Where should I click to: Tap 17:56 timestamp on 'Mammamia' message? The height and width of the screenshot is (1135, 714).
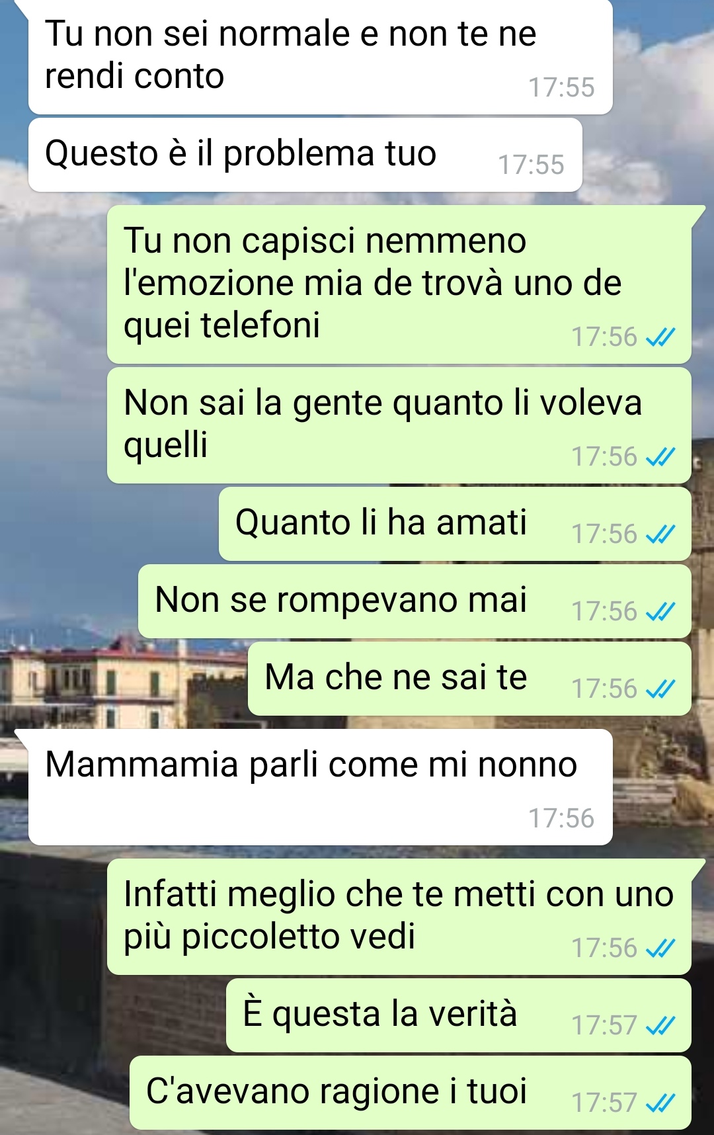[561, 819]
